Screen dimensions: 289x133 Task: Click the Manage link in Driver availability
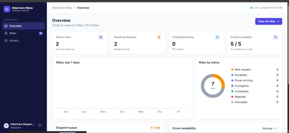coord(269,128)
